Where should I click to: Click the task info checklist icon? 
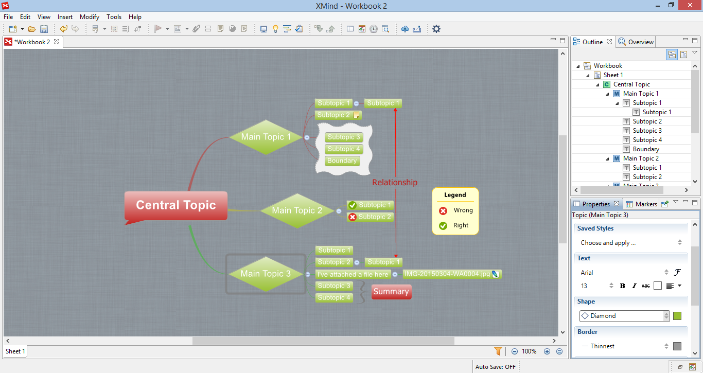pyautogui.click(x=299, y=29)
